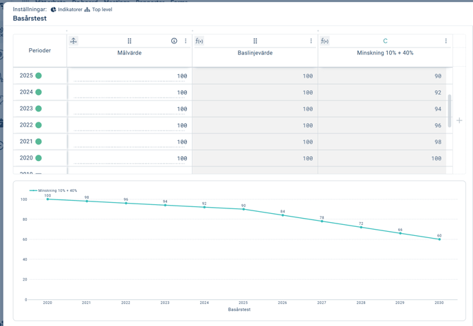Click the move icon in the Målvärde column
Screen dimensions: 473x326
pos(74,41)
